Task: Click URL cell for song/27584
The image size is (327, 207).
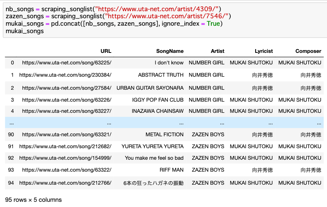Action: click(67, 88)
